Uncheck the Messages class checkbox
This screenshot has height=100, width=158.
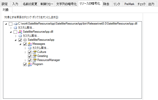[x=25, y=44]
